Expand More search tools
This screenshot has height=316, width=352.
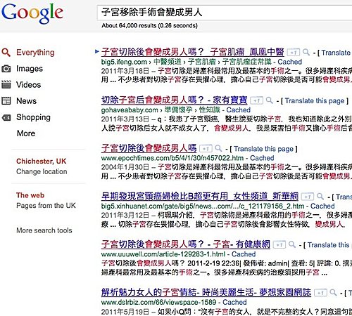[44, 230]
